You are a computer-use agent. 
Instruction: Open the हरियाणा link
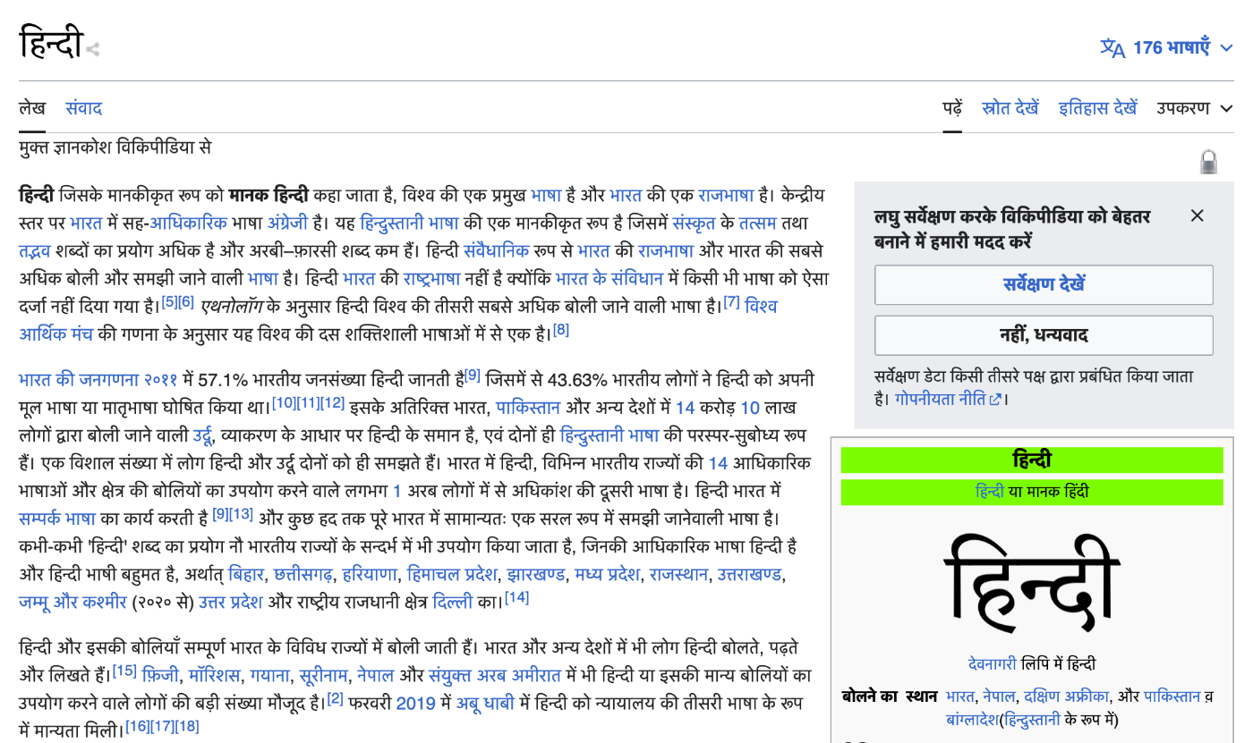click(x=370, y=573)
